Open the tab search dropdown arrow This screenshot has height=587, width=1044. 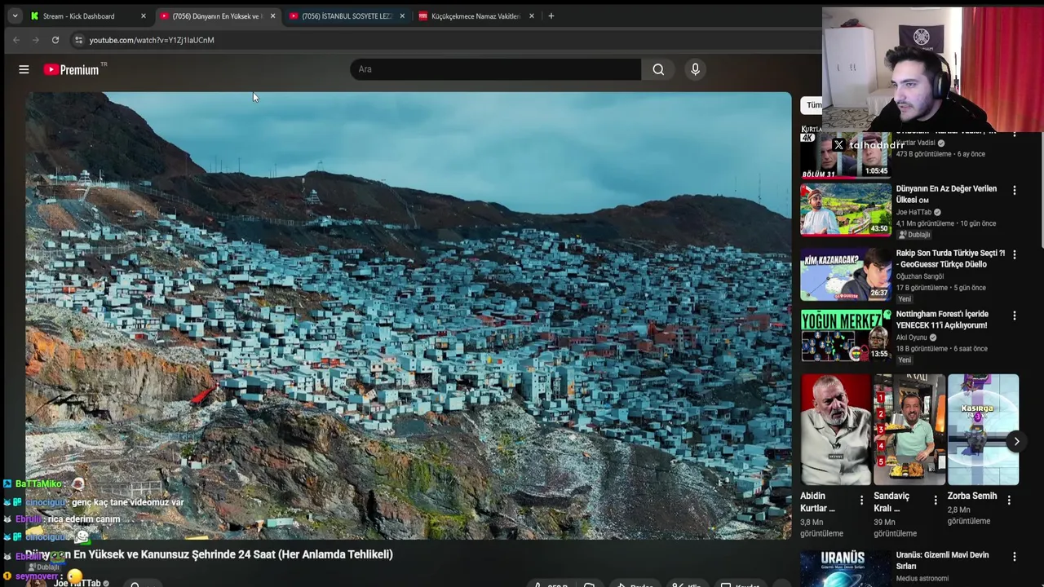click(x=15, y=15)
